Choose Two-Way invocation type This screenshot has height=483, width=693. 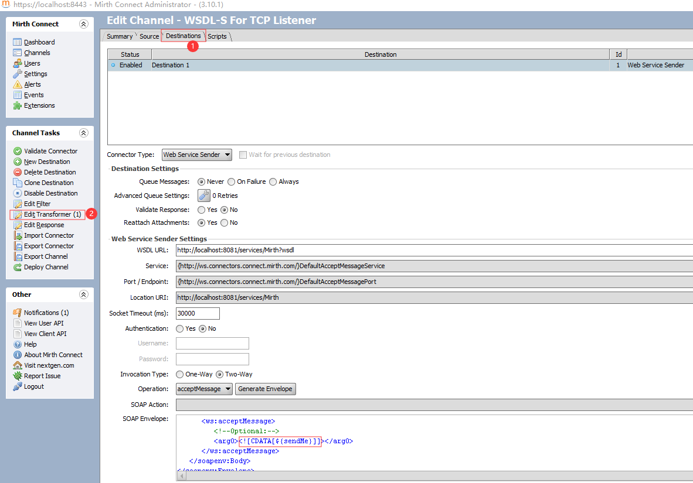(219, 374)
